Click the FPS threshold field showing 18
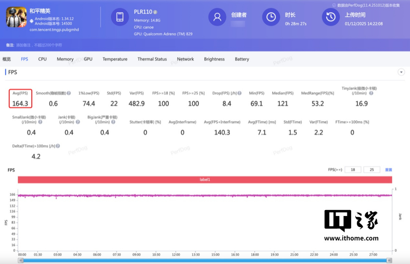This screenshot has width=410, height=264. click(353, 170)
